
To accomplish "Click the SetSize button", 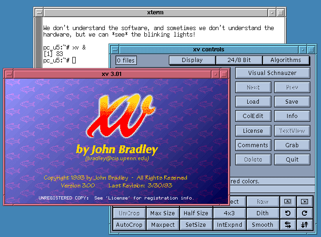I will coord(196,225).
